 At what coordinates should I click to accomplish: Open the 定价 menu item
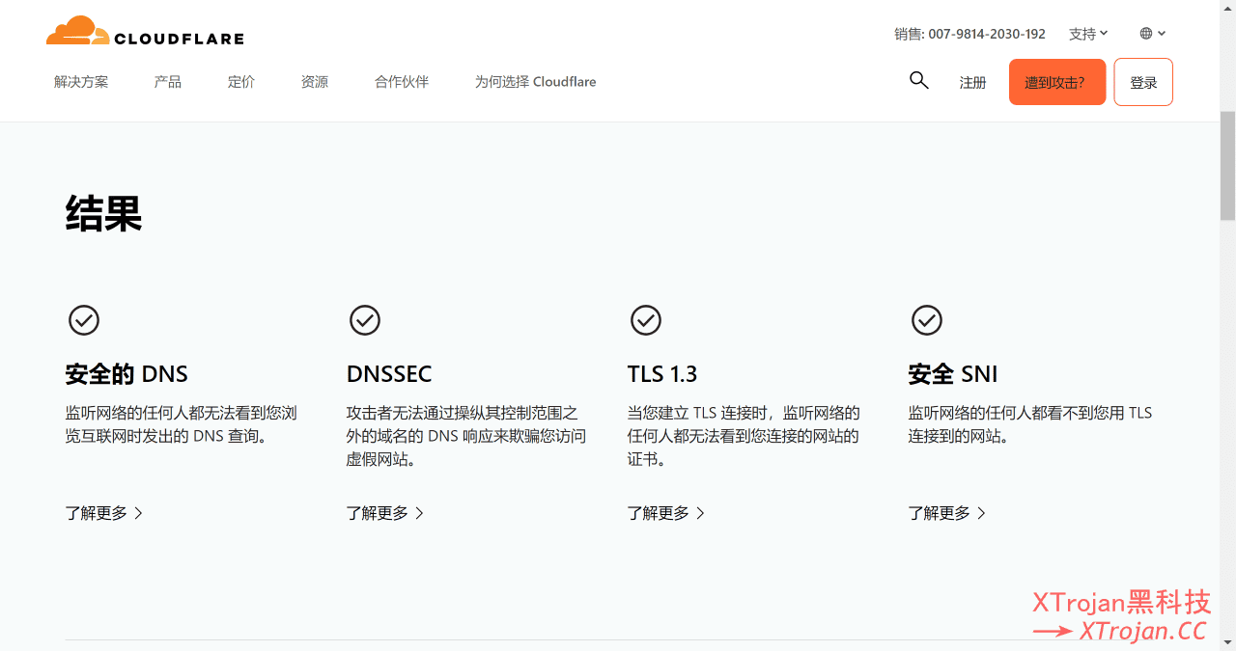click(241, 82)
